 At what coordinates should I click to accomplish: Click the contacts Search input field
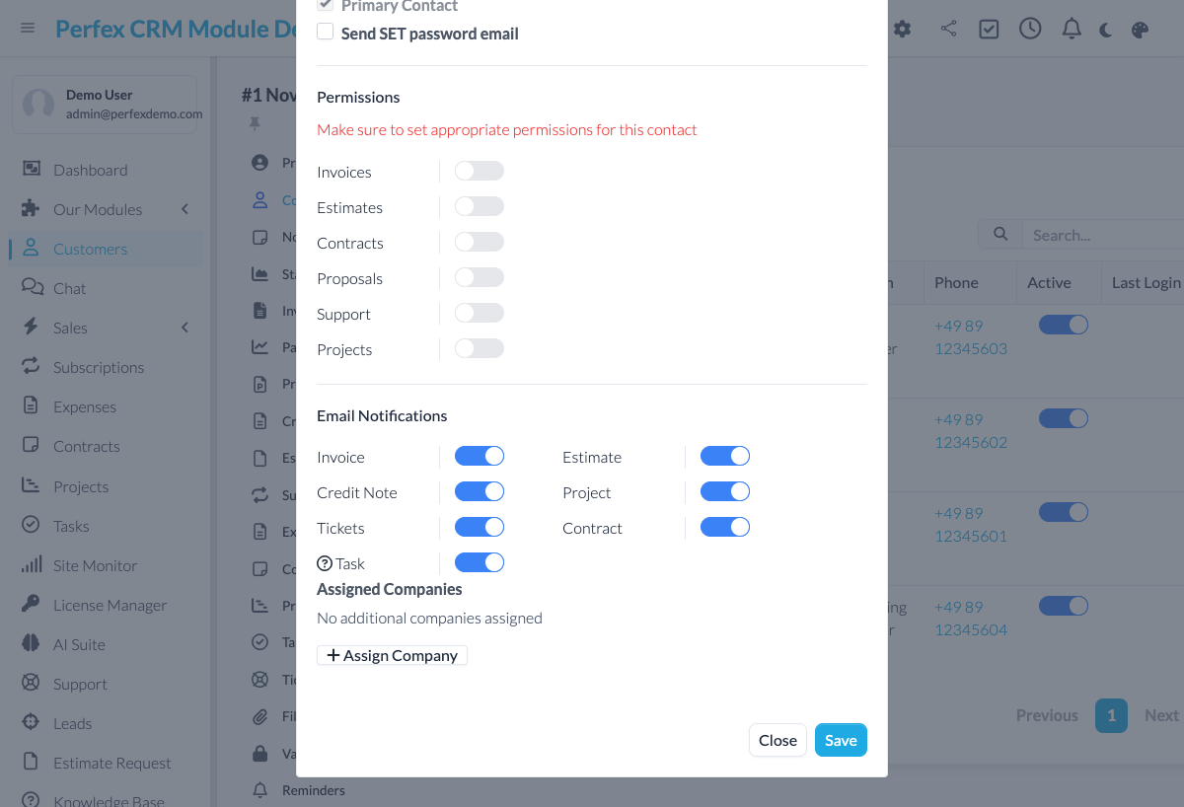click(x=1100, y=235)
